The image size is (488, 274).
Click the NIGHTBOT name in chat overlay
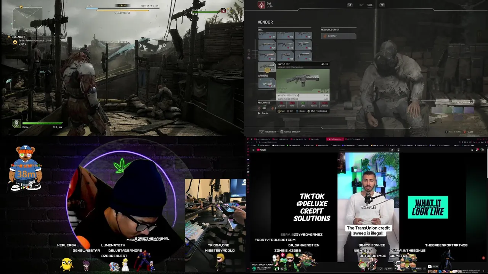(362, 251)
